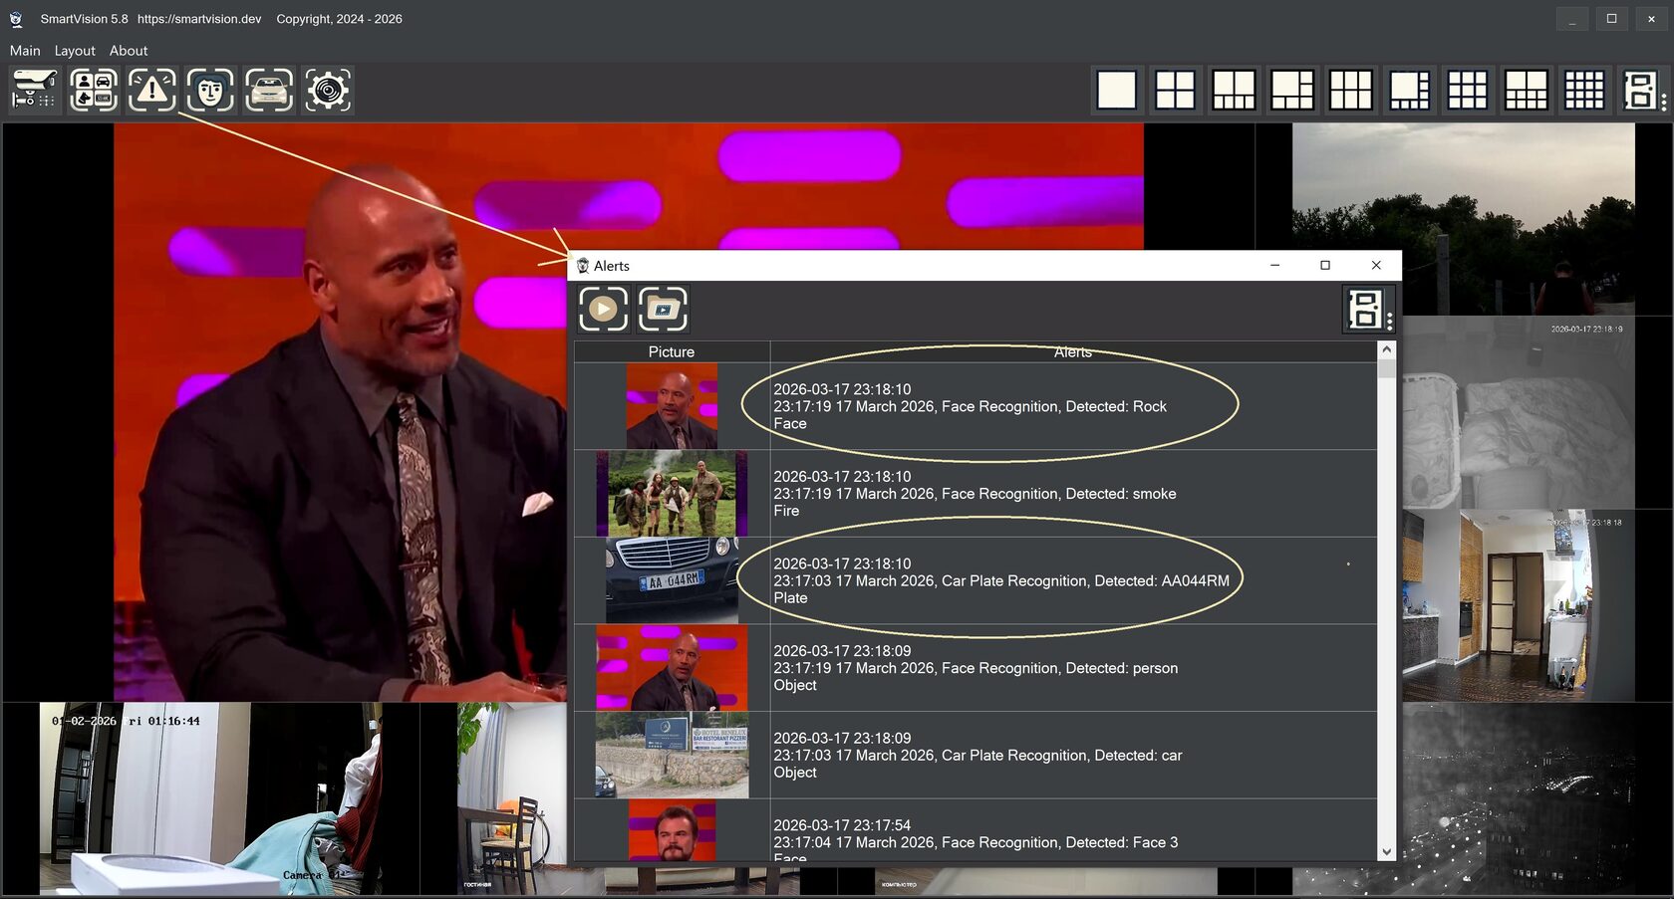This screenshot has width=1674, height=899.
Task: Open Alerts window panel options icon
Action: 1369,309
